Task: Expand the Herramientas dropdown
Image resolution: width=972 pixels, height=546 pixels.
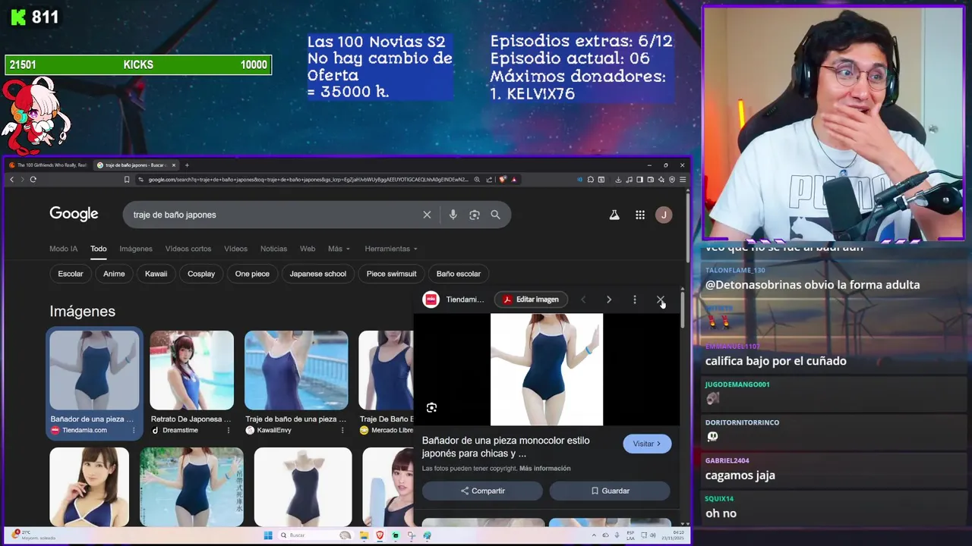Action: point(391,249)
